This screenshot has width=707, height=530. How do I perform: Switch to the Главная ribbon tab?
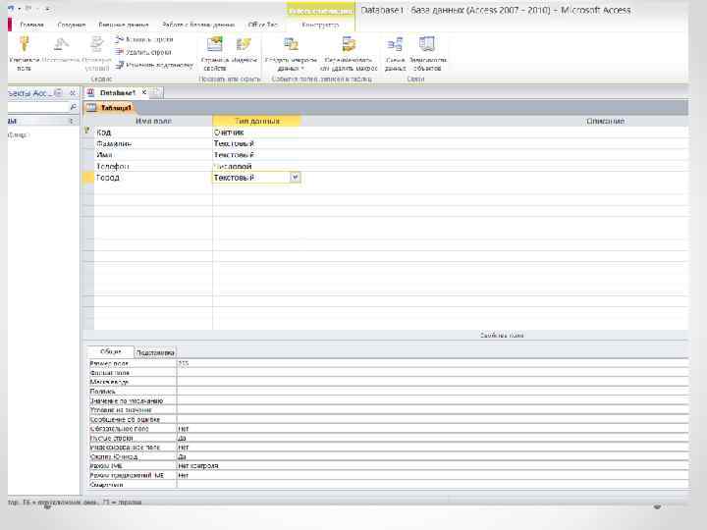coord(32,25)
